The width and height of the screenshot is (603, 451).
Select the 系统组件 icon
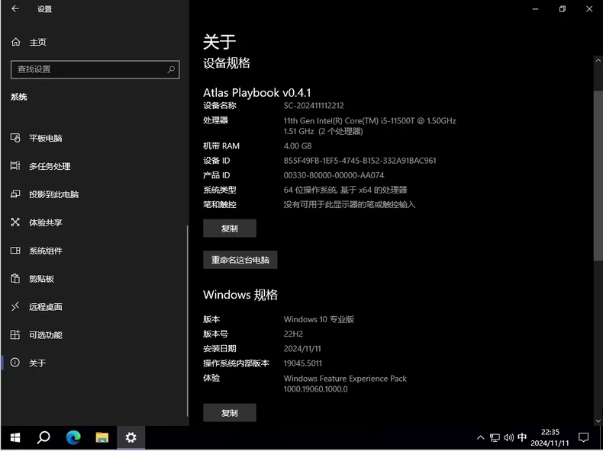pyautogui.click(x=15, y=251)
